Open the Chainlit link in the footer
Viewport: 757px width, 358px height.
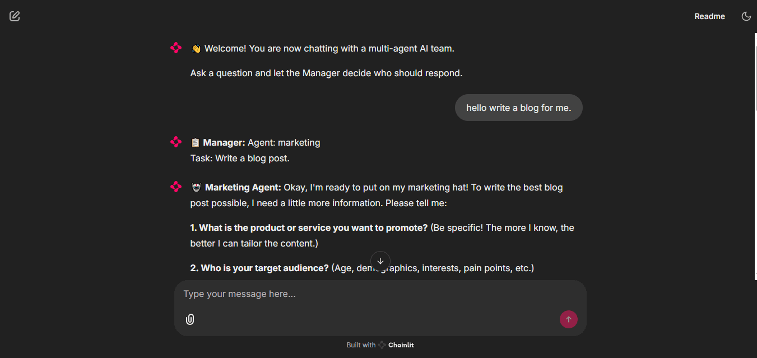401,345
